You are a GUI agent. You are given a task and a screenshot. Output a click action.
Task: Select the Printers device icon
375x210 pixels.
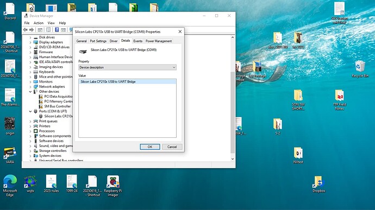click(x=36, y=126)
